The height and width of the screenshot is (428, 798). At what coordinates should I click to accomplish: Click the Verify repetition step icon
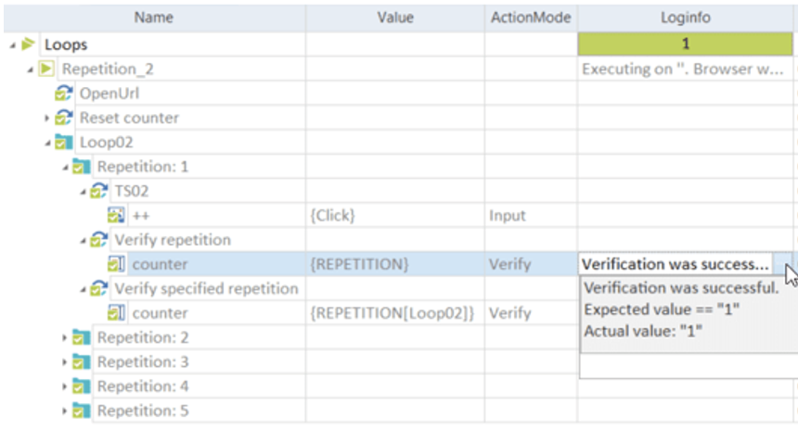click(98, 240)
